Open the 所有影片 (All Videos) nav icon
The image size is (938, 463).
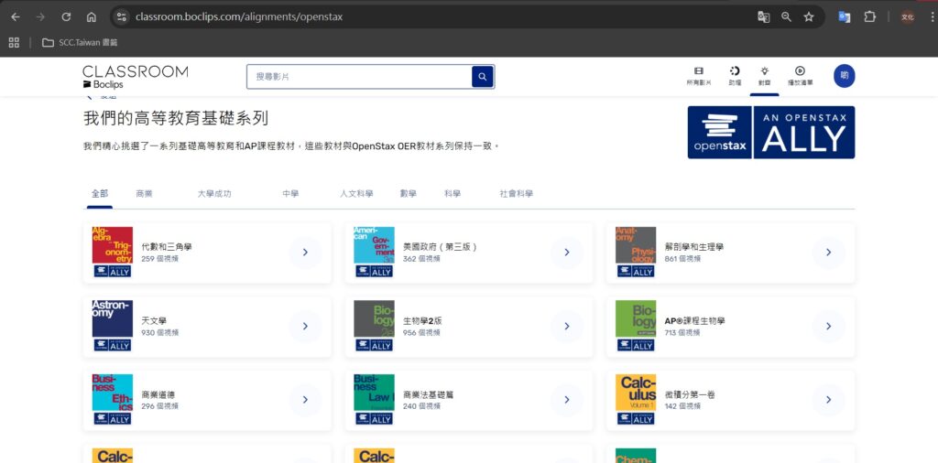tap(698, 76)
